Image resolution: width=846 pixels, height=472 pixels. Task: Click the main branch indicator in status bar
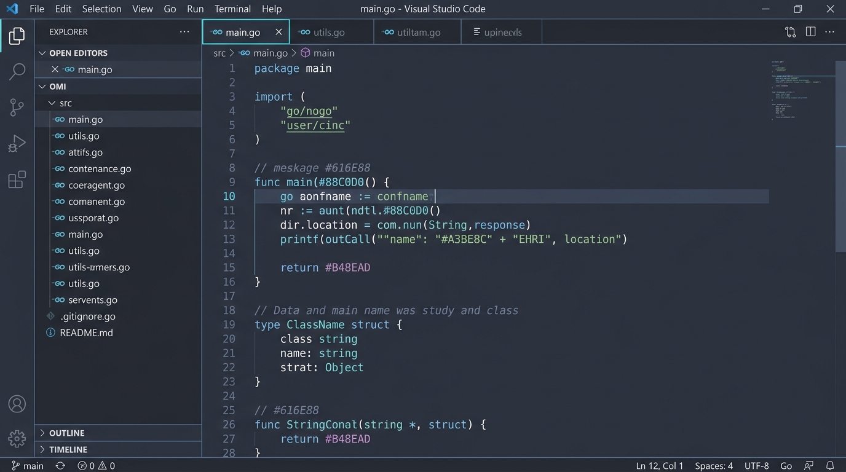tap(28, 466)
